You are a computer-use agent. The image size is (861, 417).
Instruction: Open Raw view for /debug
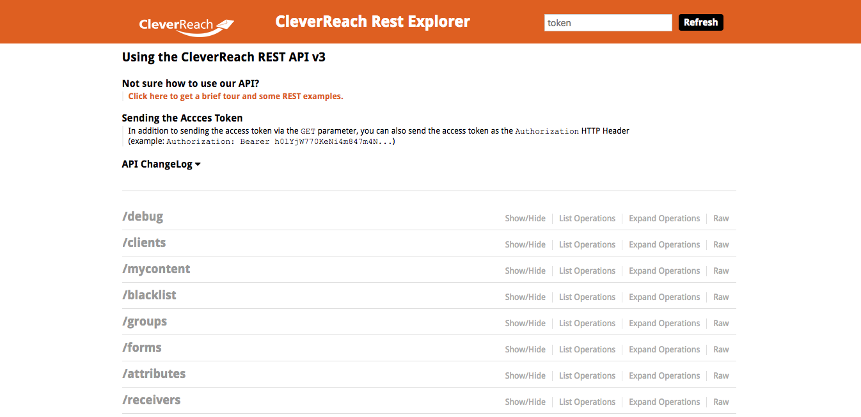tap(721, 218)
